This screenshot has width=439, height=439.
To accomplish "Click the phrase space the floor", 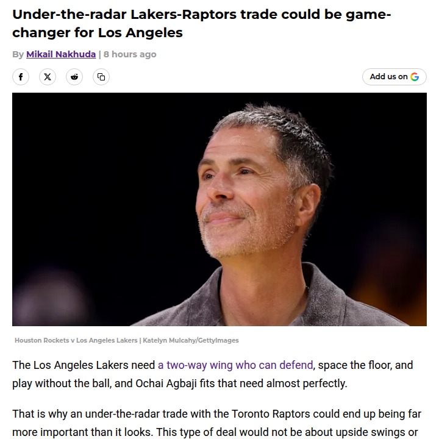I will click(353, 365).
